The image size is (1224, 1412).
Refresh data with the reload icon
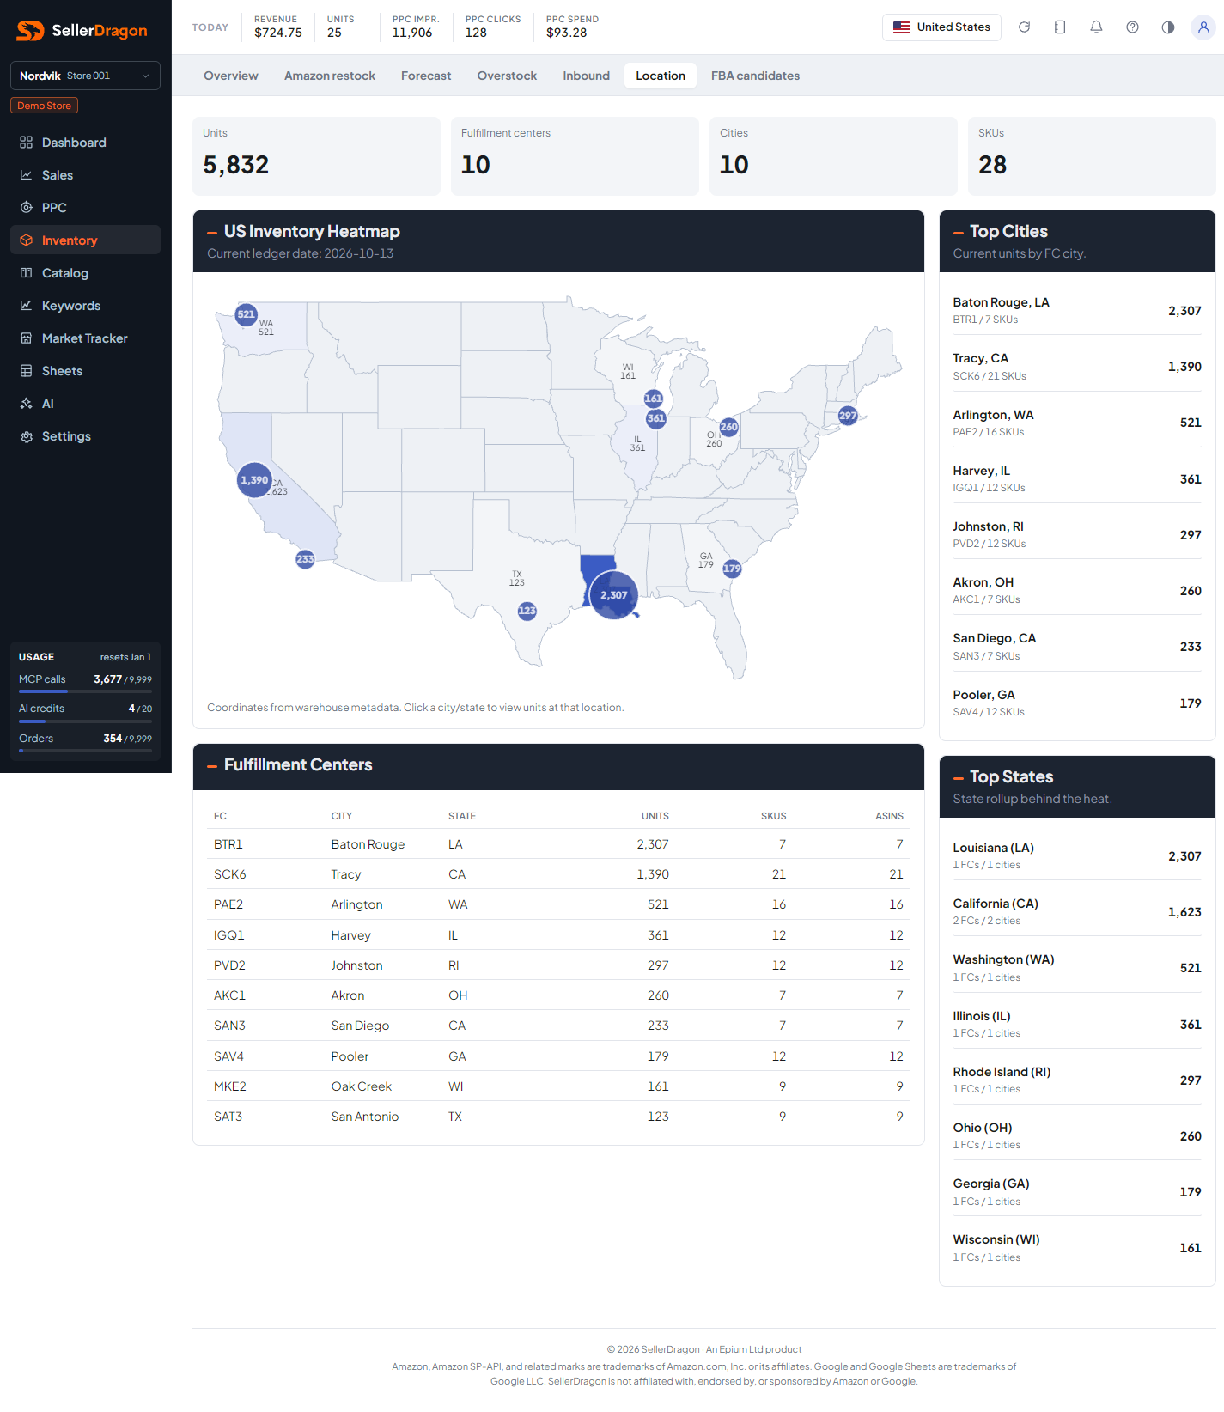(x=1024, y=27)
